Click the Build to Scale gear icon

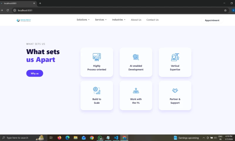coord(97,90)
